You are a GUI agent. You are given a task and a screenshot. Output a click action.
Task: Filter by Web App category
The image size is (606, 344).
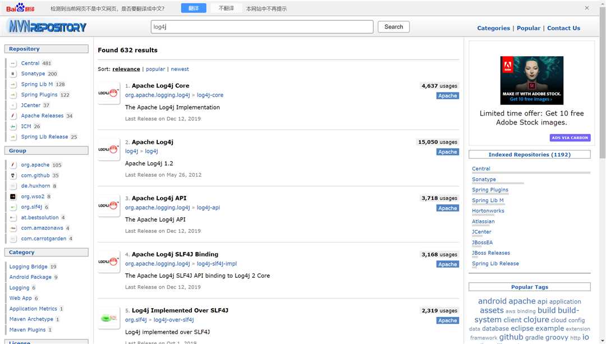point(21,298)
